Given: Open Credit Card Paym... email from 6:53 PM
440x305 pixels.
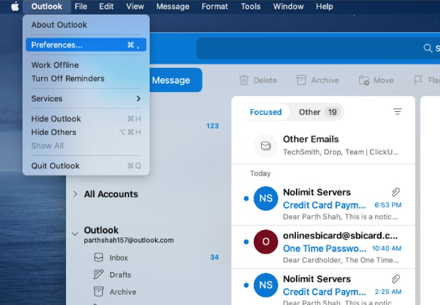Looking at the screenshot, I should pos(324,205).
